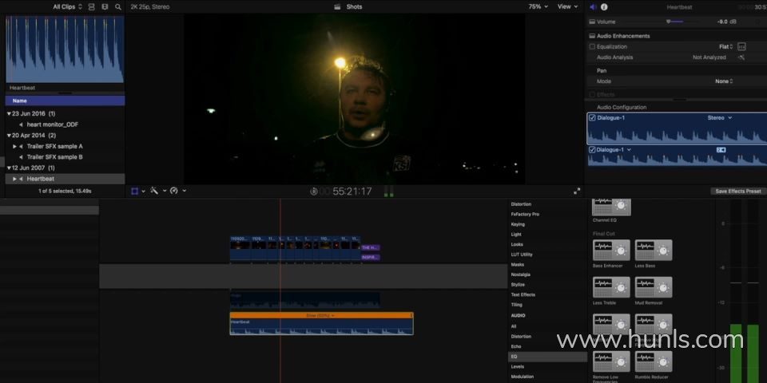The width and height of the screenshot is (767, 383).
Task: Select the Modulation audio effects category
Action: (x=523, y=377)
